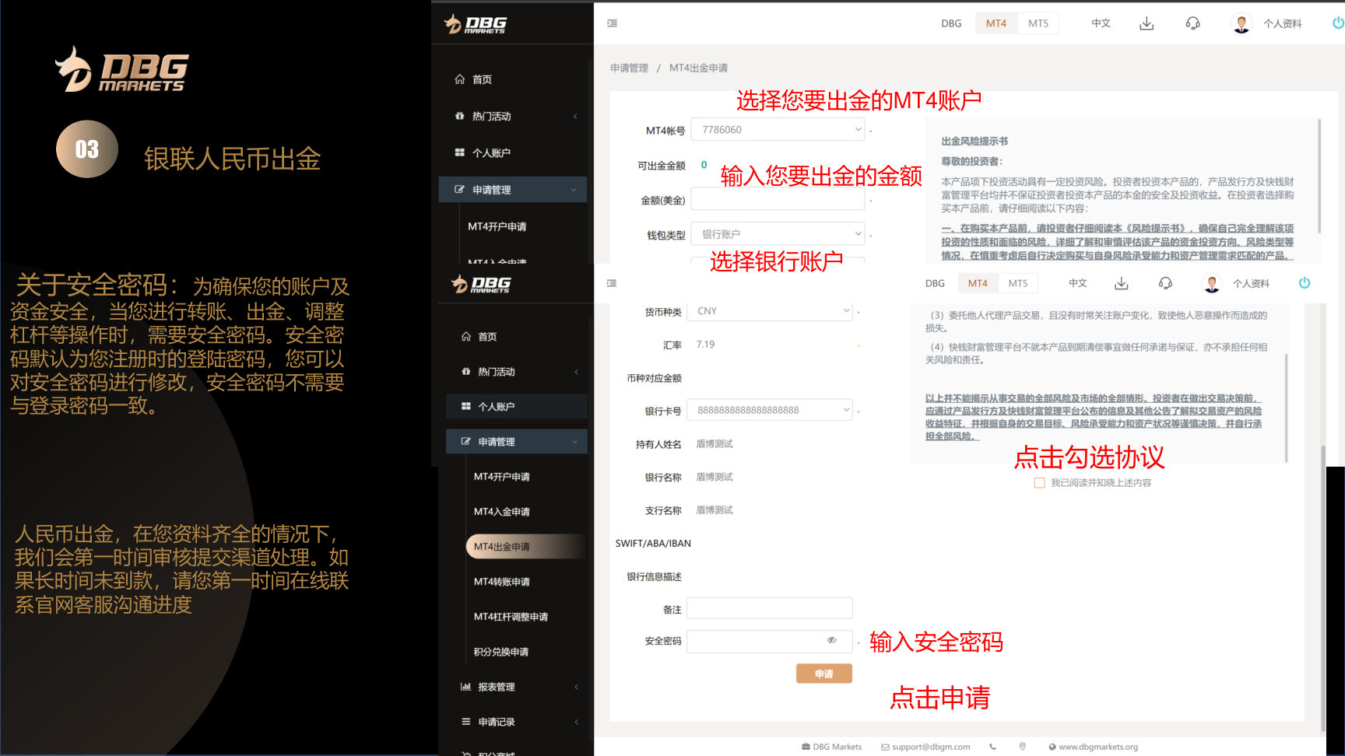
Task: Click 中文 language selector in lower header
Action: (x=1077, y=283)
